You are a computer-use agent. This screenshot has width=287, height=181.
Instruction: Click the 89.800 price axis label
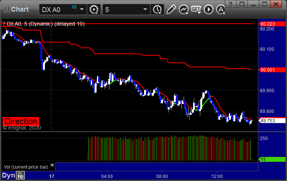coord(267,111)
